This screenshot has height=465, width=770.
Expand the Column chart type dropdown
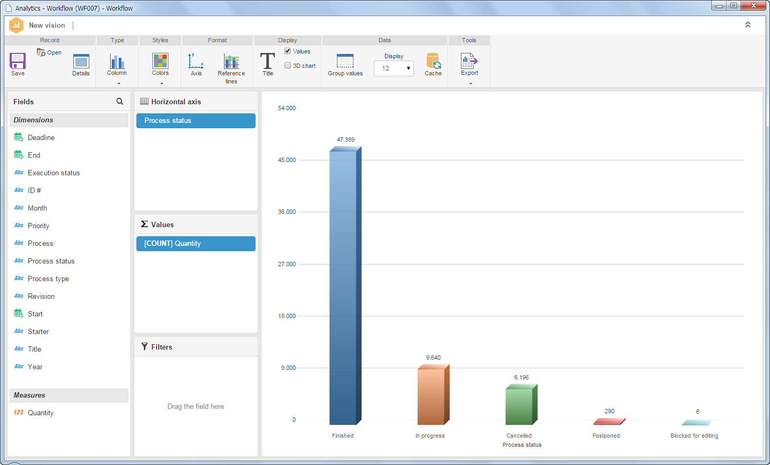click(x=119, y=83)
